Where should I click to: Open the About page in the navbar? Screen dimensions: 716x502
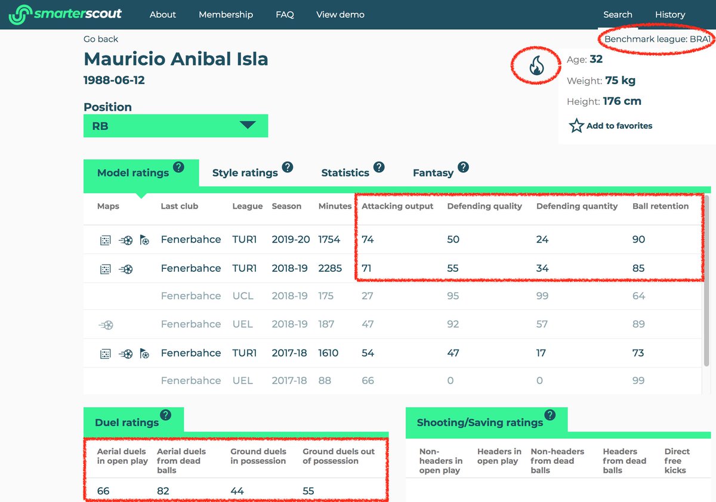click(163, 14)
